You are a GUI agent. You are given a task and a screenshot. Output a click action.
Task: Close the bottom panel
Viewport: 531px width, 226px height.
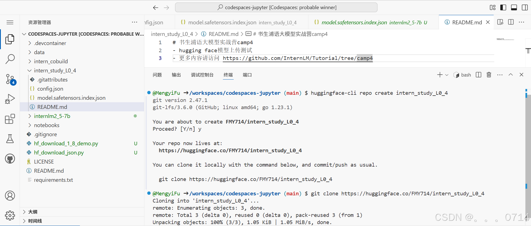tap(521, 75)
